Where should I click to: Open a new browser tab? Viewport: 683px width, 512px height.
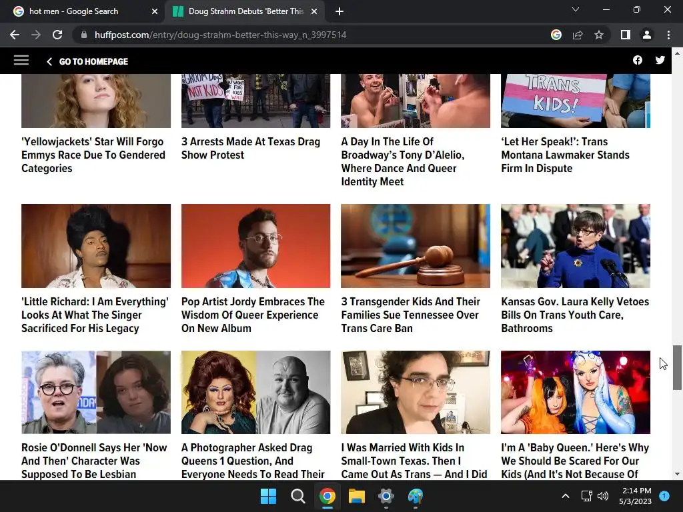339,12
